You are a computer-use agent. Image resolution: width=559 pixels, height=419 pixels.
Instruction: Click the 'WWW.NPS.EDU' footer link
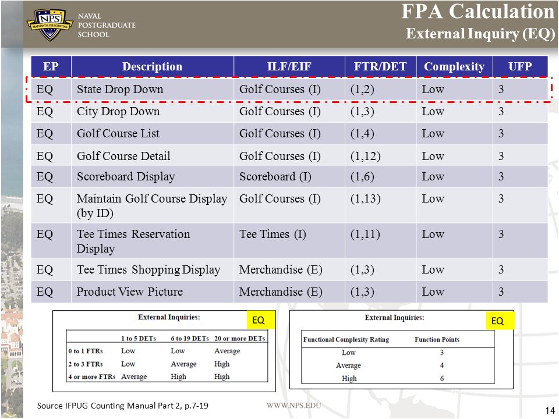pos(293,406)
